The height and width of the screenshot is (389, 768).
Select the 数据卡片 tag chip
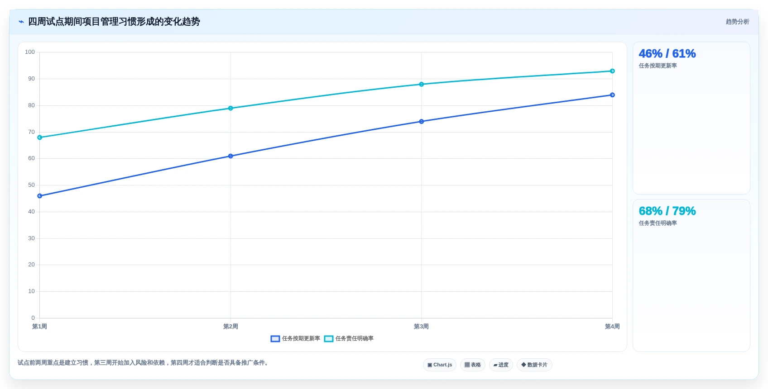[x=534, y=365]
